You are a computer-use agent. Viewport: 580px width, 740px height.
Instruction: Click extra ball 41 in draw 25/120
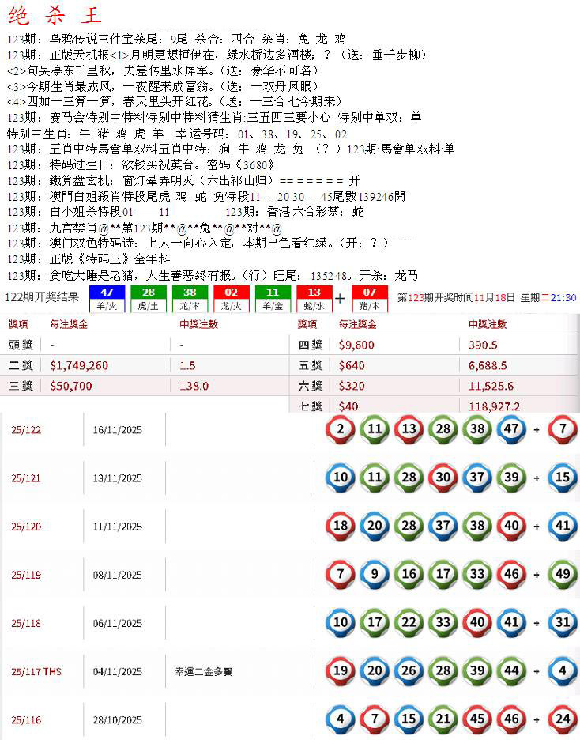point(562,527)
